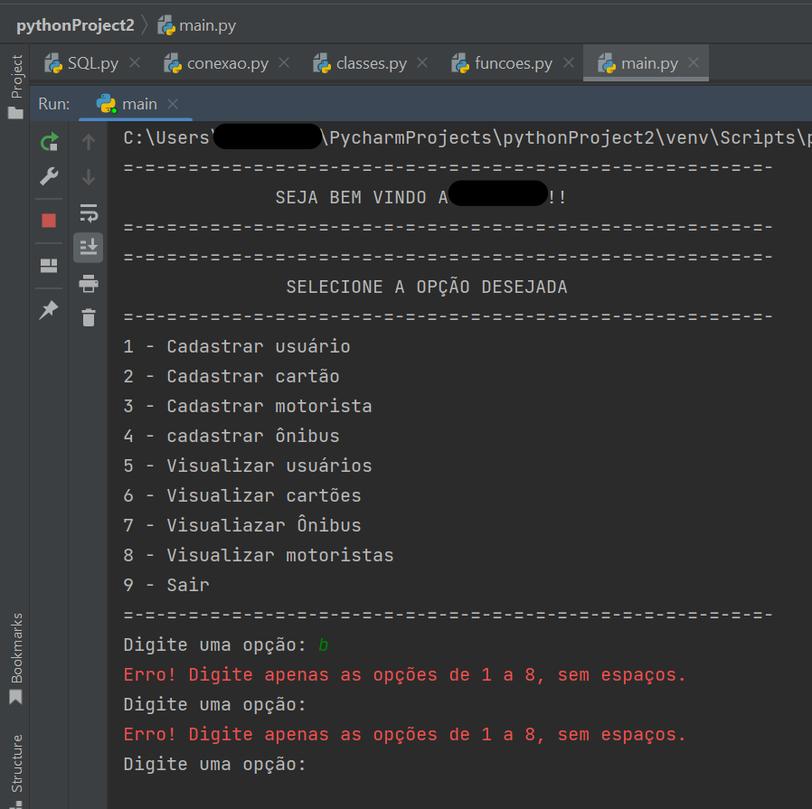Click '6 - Visualizar cartões' console line
The width and height of the screenshot is (812, 809).
coord(242,496)
